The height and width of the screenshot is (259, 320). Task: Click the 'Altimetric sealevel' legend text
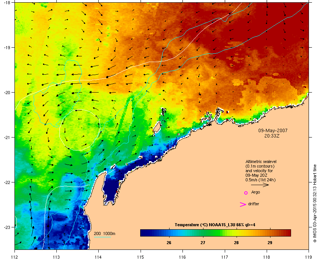point(261,161)
